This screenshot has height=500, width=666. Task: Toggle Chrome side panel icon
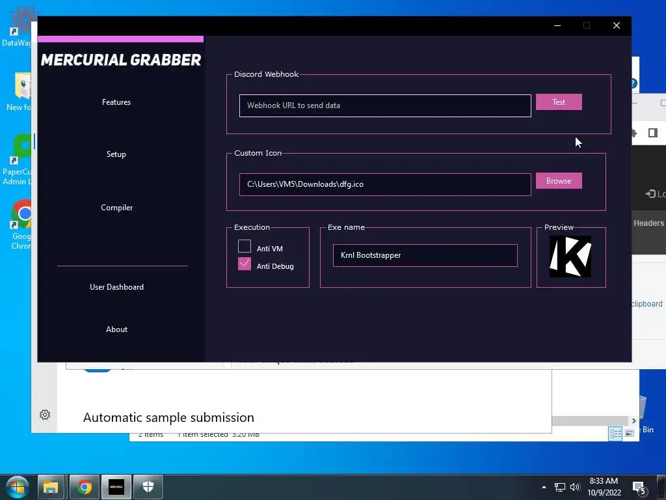coord(653,133)
